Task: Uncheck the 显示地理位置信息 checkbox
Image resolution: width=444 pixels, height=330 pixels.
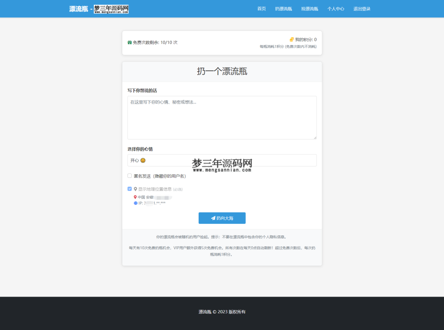Action: (129, 188)
